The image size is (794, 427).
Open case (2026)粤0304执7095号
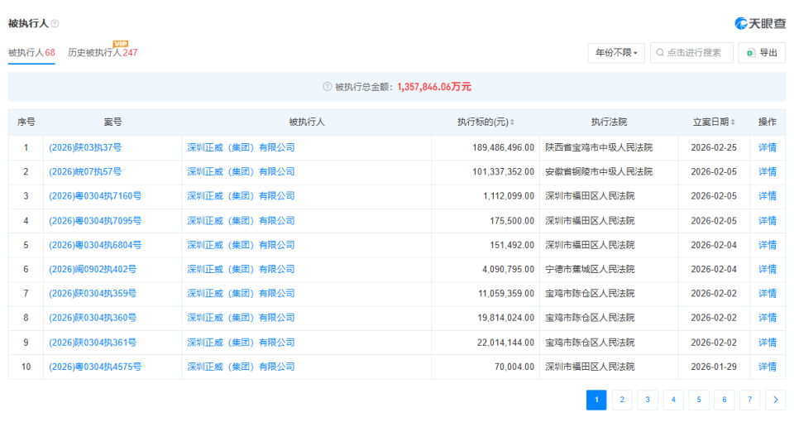[x=95, y=221]
